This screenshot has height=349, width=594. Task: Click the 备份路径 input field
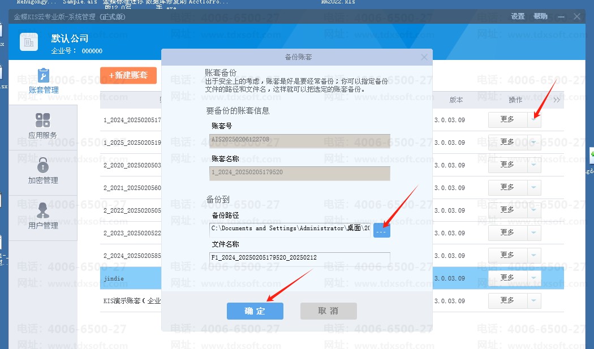tap(290, 230)
